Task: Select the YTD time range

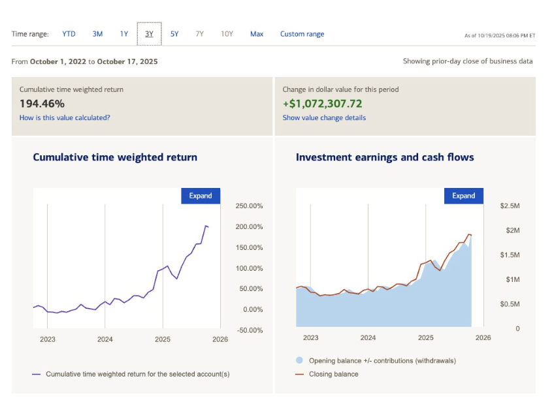Action: pos(69,34)
